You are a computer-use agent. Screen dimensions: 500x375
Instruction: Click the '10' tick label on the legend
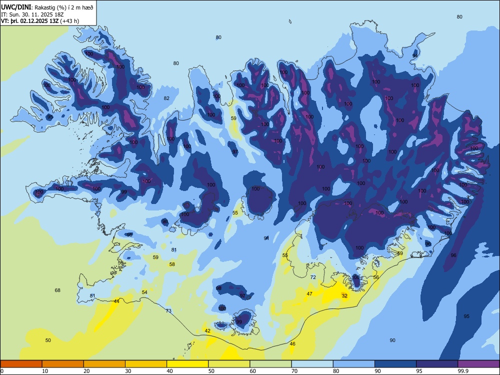45,371
